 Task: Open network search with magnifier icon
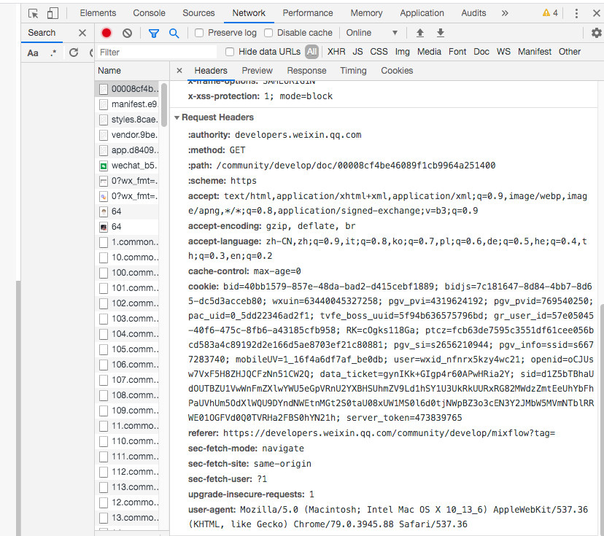tap(174, 34)
